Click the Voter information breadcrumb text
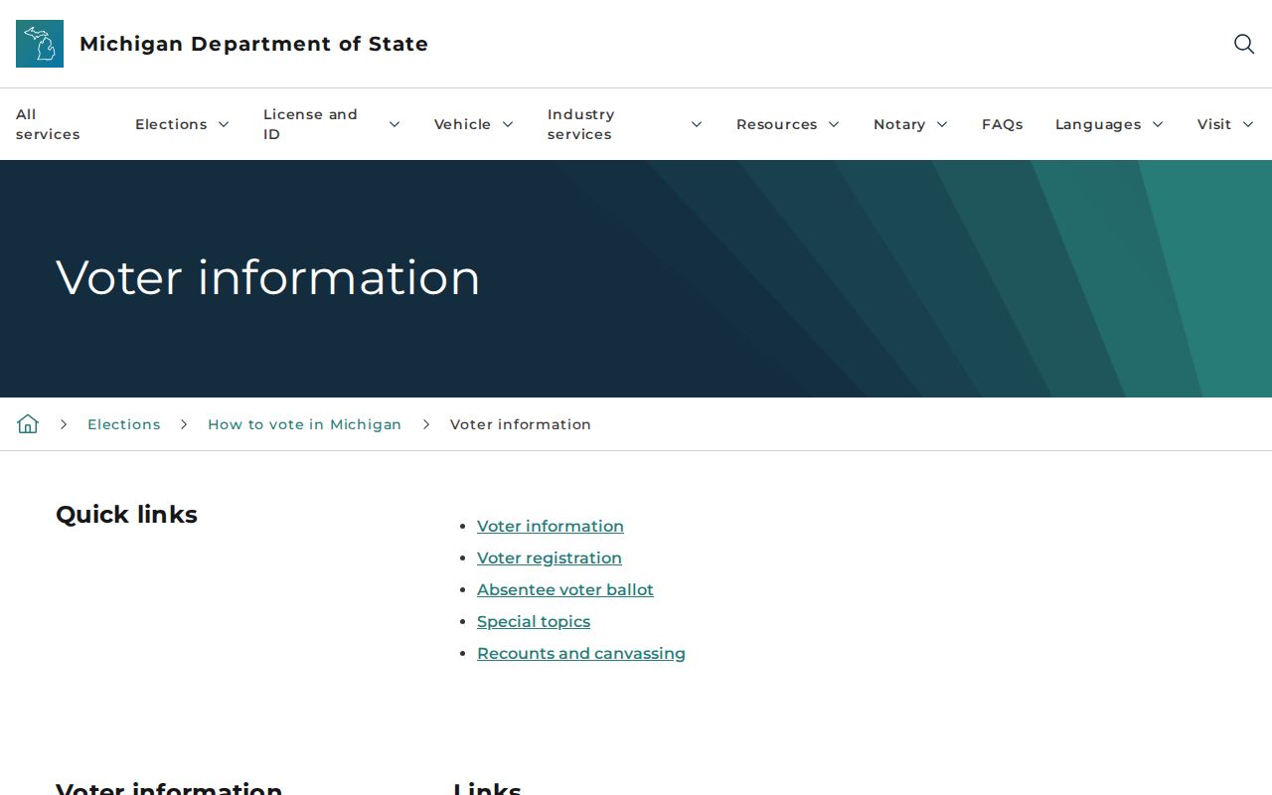 (x=521, y=424)
